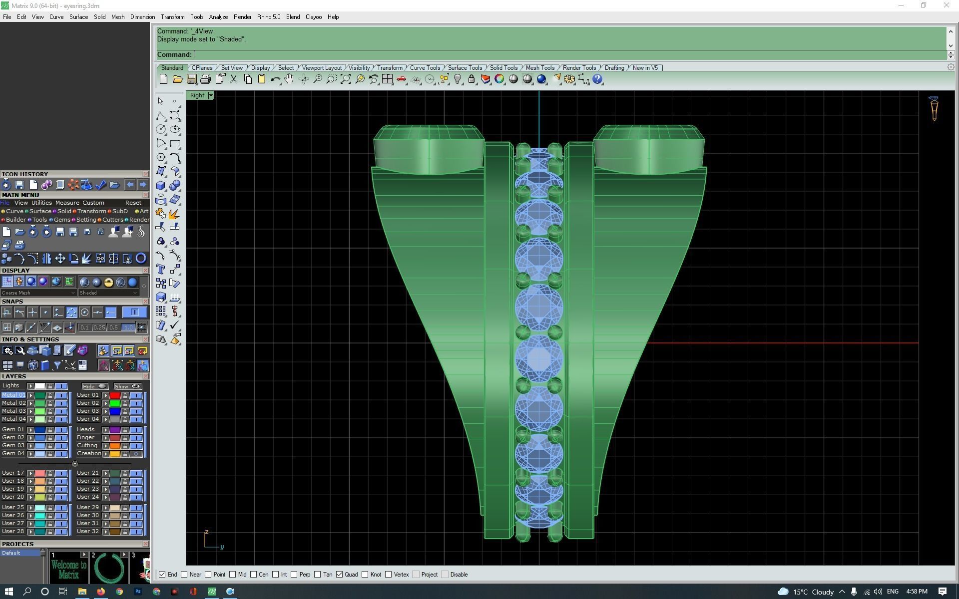
Task: Open the Transform menu
Action: [x=172, y=17]
